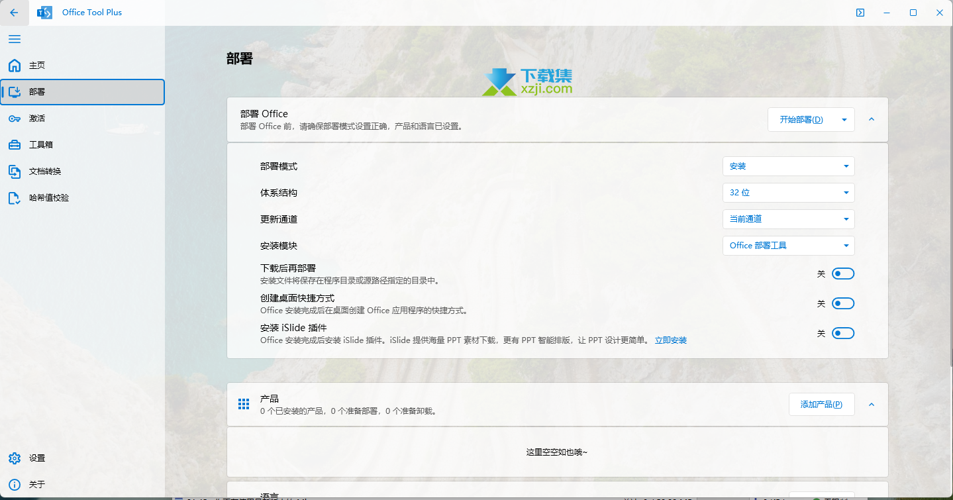Click the Office Tool Plus logo icon
The height and width of the screenshot is (500, 953).
pos(44,13)
